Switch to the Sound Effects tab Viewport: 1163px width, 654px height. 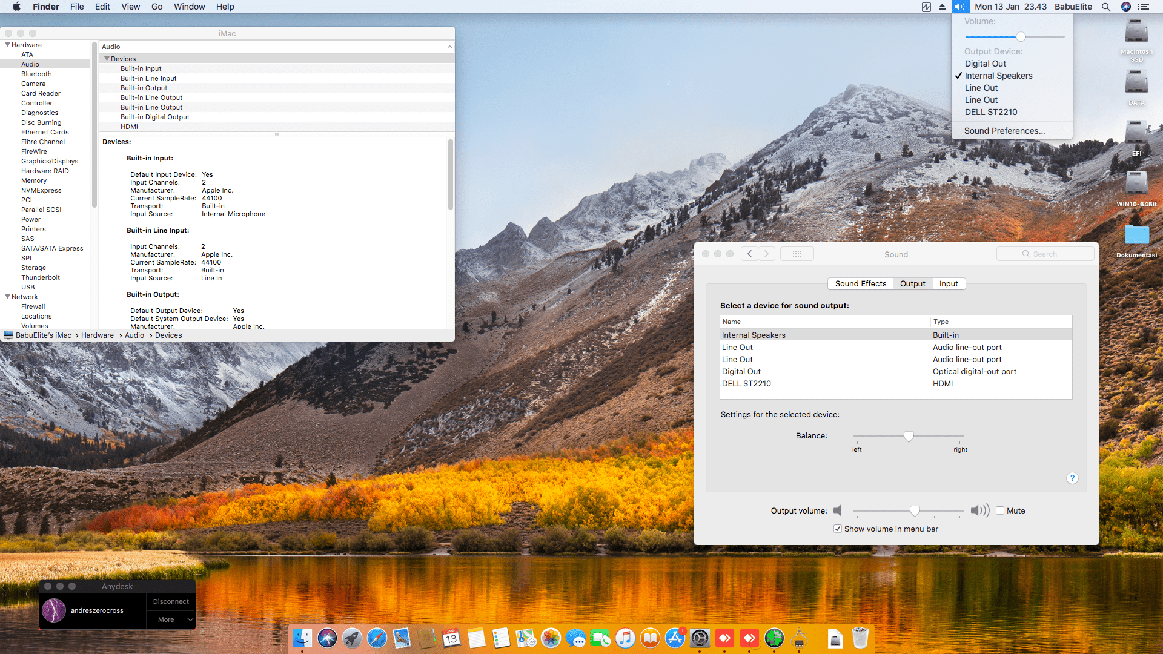coord(860,283)
